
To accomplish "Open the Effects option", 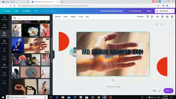I will (58, 16).
